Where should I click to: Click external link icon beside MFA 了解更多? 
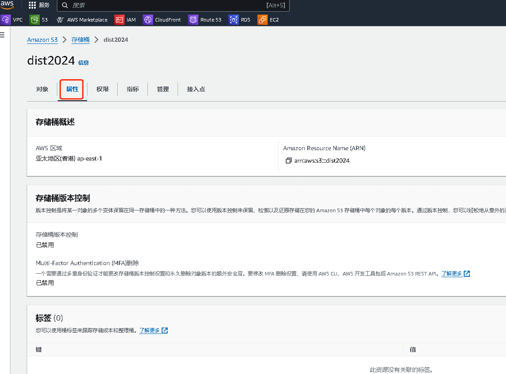[467, 273]
